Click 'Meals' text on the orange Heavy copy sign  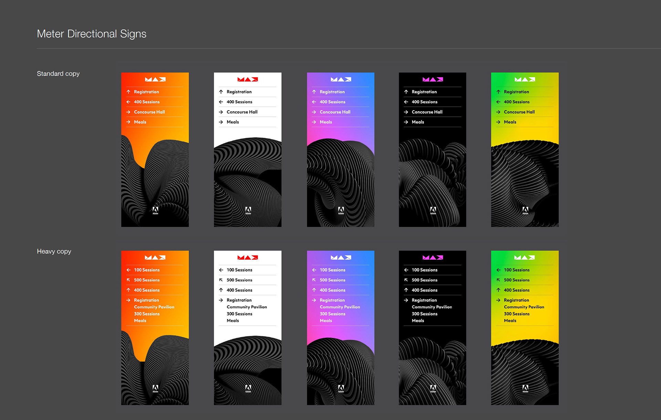[x=140, y=320]
